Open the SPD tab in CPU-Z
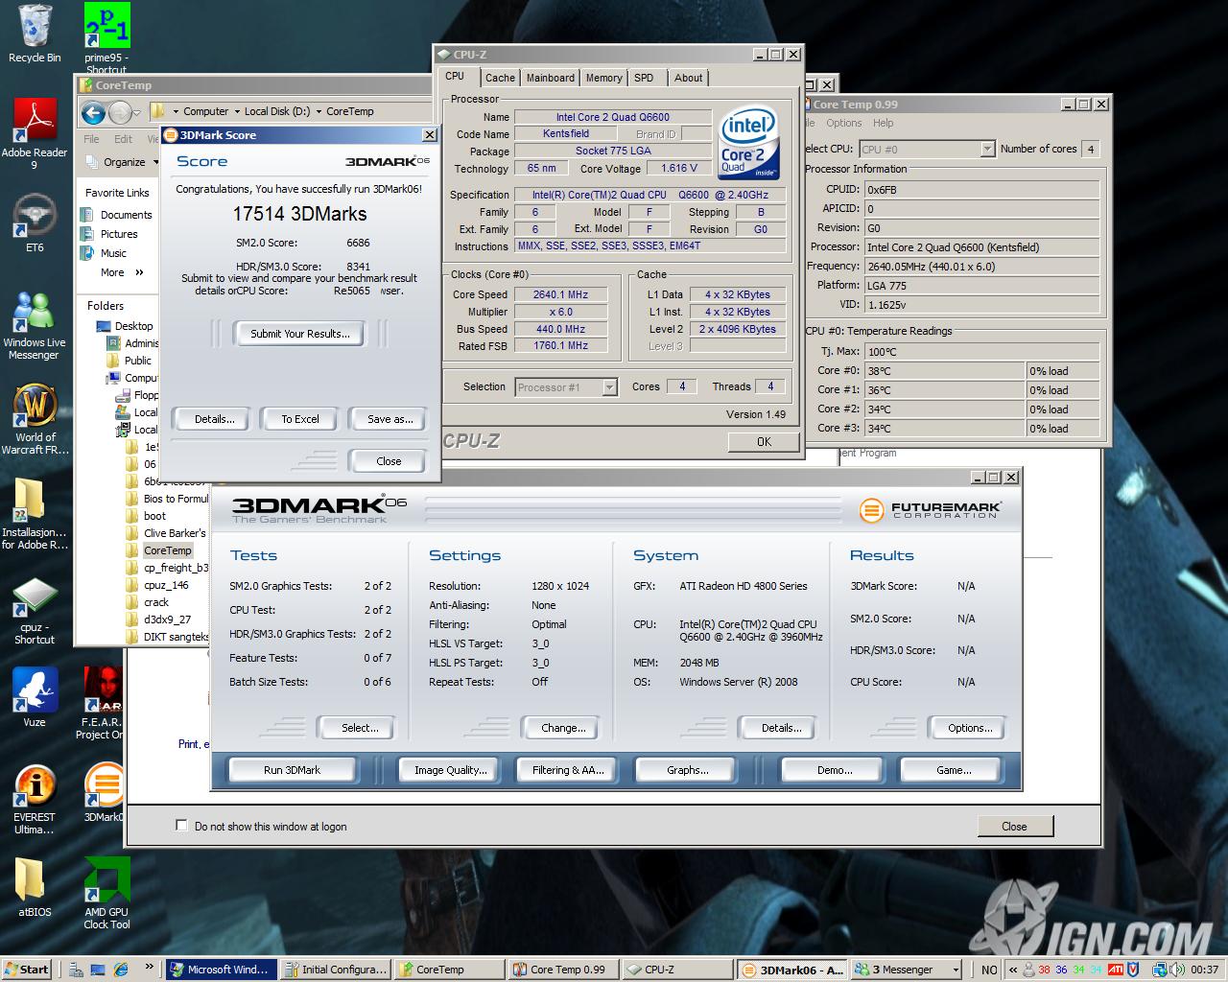 [644, 78]
